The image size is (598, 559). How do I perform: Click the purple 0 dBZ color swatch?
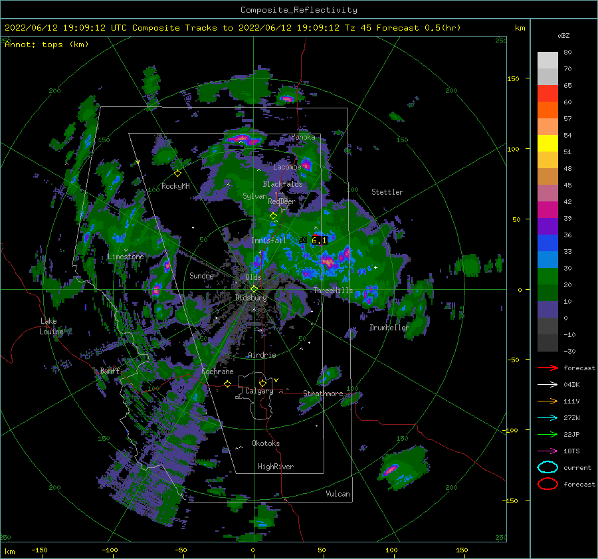[x=548, y=309]
